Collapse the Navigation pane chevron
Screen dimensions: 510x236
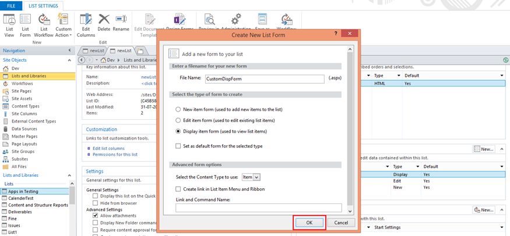click(x=69, y=51)
